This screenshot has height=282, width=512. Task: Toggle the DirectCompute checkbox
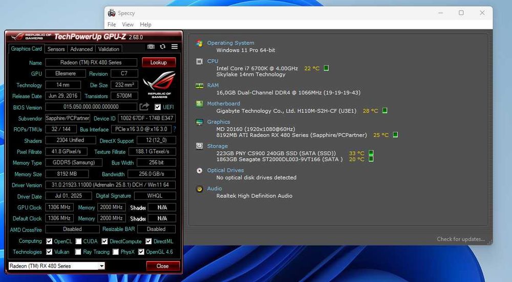tap(104, 241)
